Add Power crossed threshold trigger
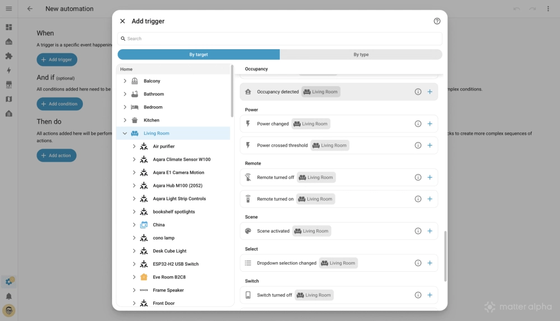This screenshot has width=560, height=321. click(x=430, y=145)
